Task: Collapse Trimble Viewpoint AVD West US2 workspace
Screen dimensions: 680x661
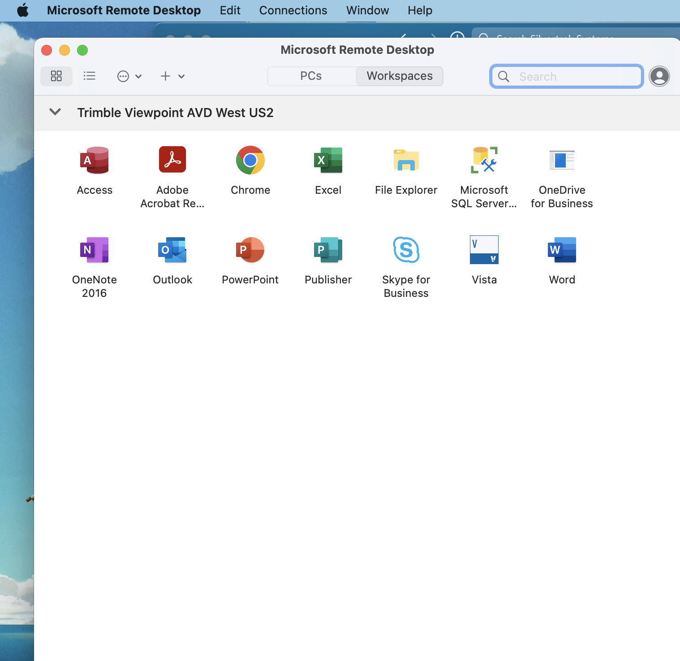Action: (x=55, y=112)
